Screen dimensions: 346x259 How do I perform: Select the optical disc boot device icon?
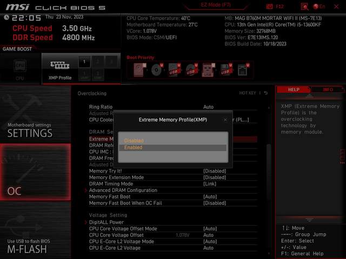(x=157, y=70)
